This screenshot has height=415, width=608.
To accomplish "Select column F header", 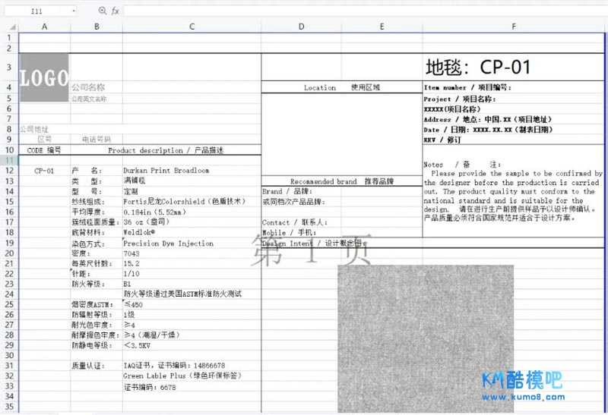I will pos(514,27).
